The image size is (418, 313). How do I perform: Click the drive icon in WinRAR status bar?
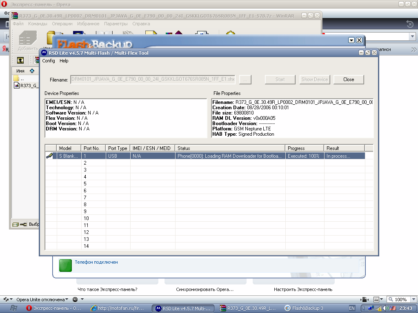[x=16, y=225]
